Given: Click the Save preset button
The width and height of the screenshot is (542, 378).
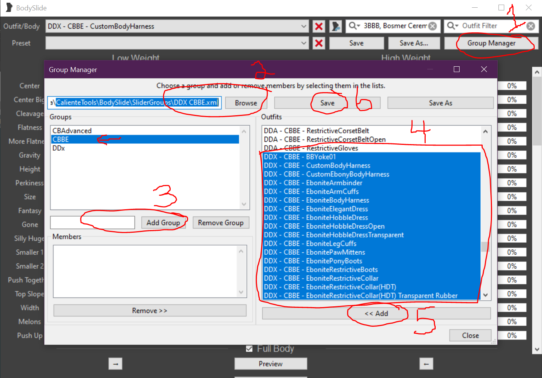Looking at the screenshot, I should coord(356,43).
